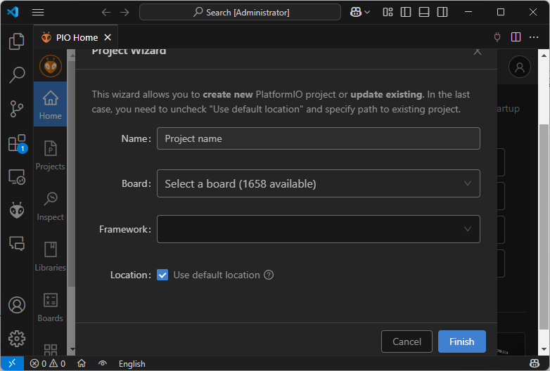
Task: Close the PIO Home tab
Action: point(108,37)
